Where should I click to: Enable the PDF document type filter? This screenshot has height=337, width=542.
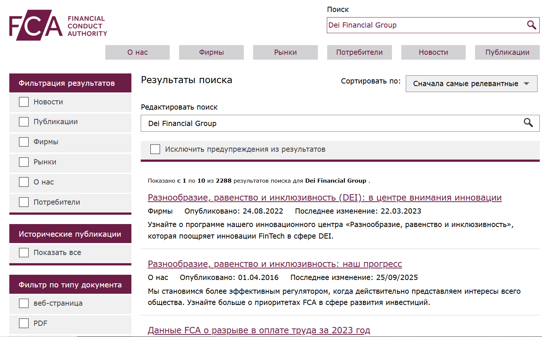tap(24, 323)
